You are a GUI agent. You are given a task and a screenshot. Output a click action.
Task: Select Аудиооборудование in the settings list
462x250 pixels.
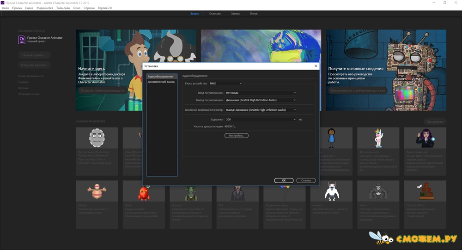(162, 77)
